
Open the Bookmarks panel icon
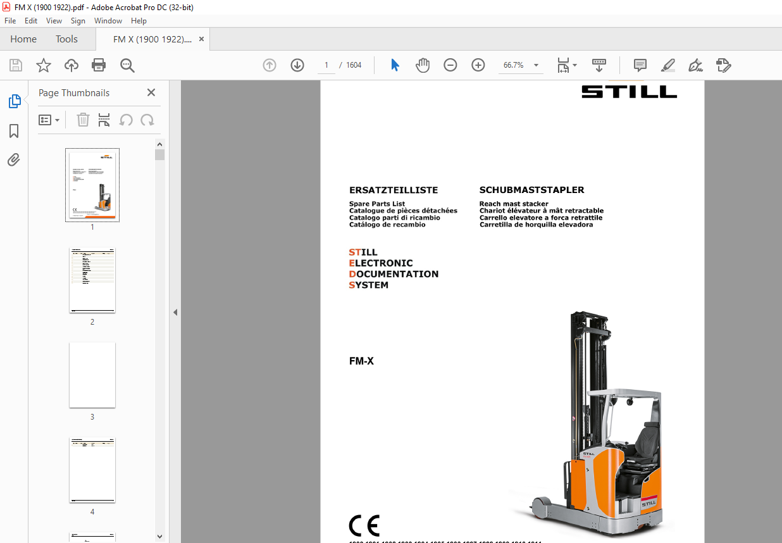tap(14, 131)
